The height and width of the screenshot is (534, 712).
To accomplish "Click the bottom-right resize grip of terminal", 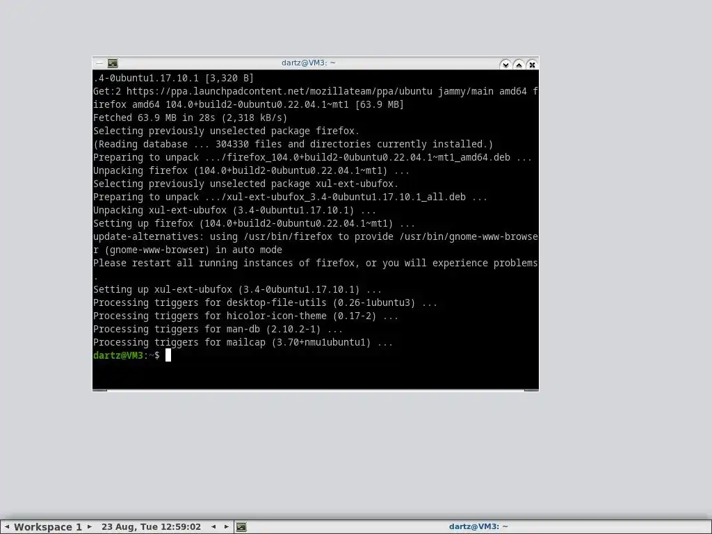I will (x=531, y=389).
